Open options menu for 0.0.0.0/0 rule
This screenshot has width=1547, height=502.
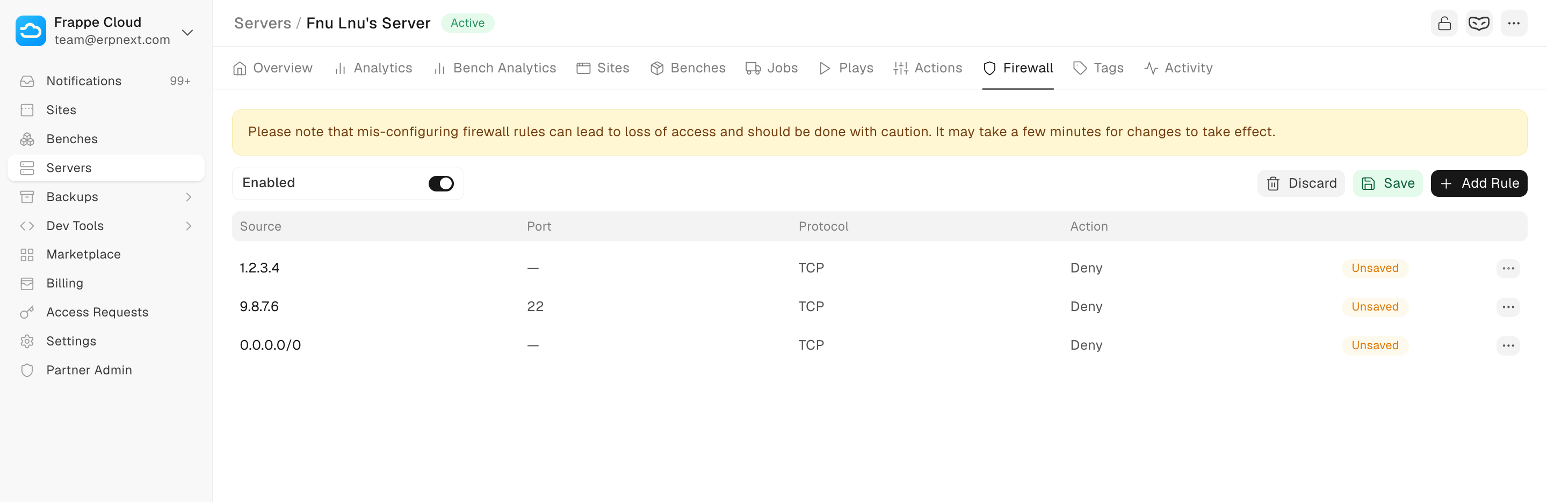coord(1507,345)
